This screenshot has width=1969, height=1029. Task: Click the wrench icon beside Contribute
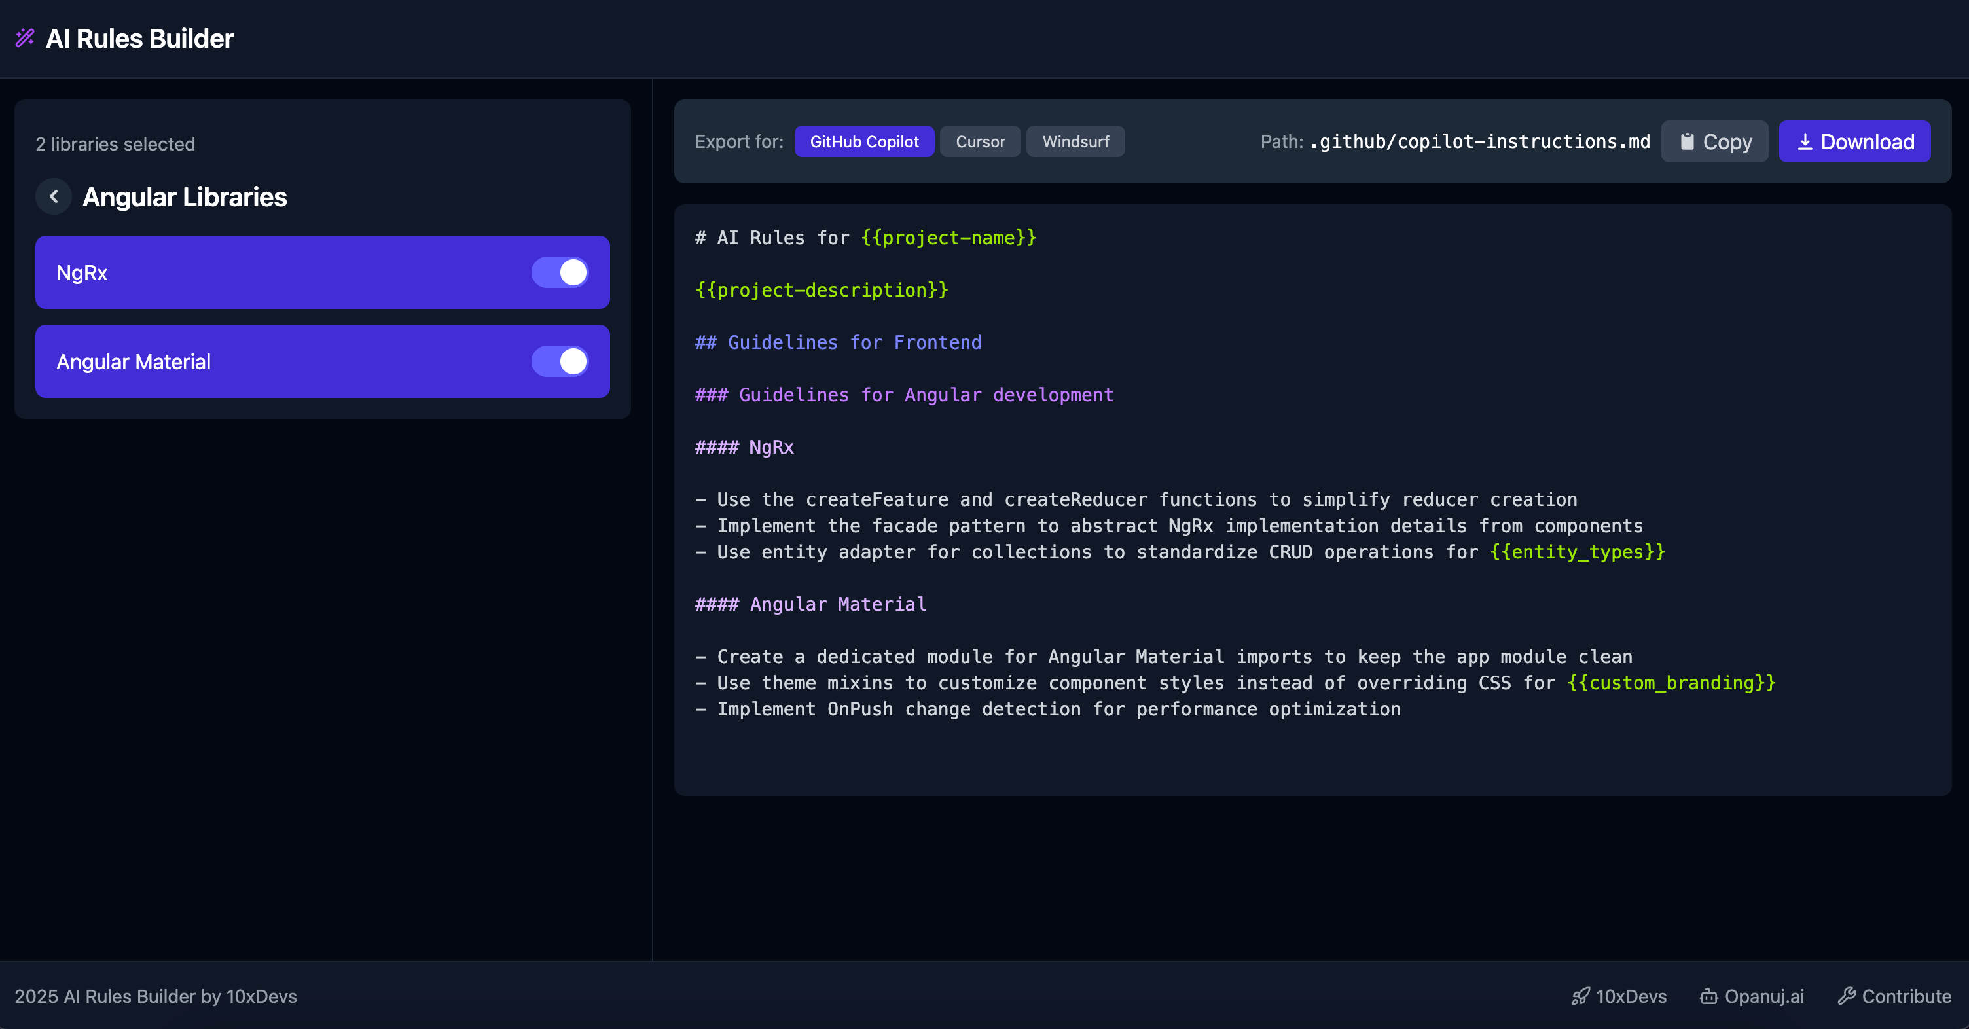[1846, 996]
